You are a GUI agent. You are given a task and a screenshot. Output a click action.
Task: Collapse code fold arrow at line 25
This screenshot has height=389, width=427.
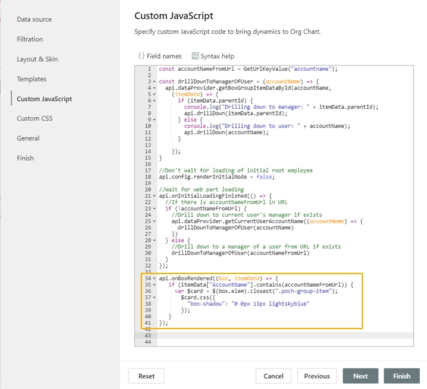point(155,221)
